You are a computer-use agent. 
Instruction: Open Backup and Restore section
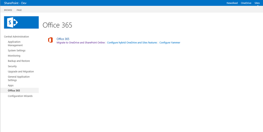point(19,61)
